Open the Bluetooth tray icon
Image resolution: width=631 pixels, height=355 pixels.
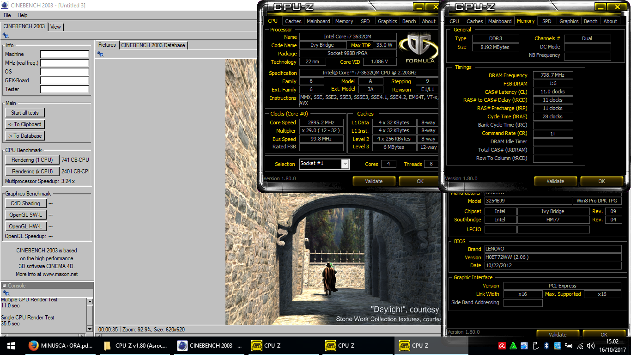pos(546,346)
